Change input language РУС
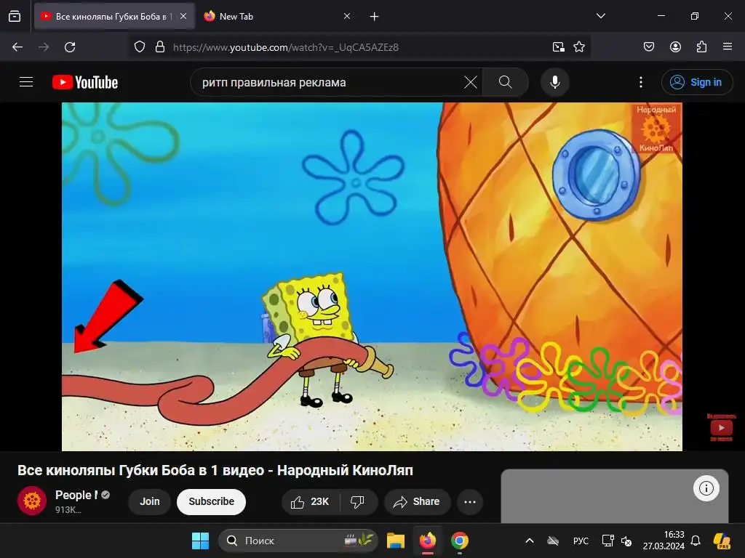 point(581,541)
